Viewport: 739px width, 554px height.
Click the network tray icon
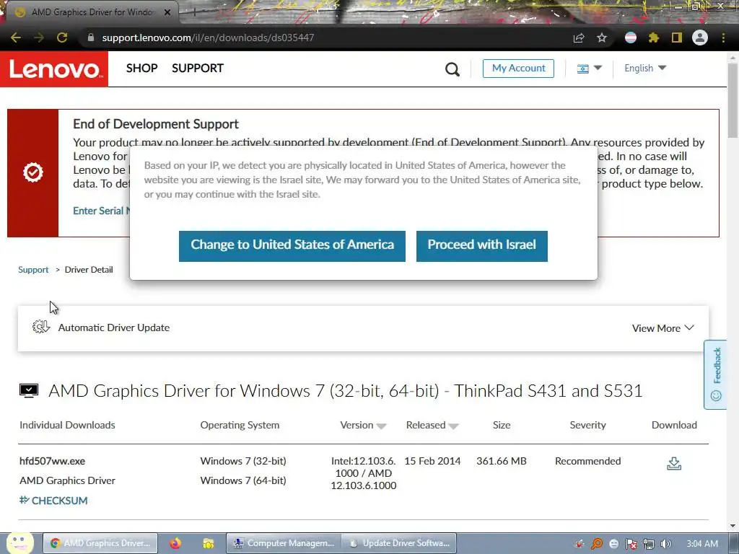(649, 544)
